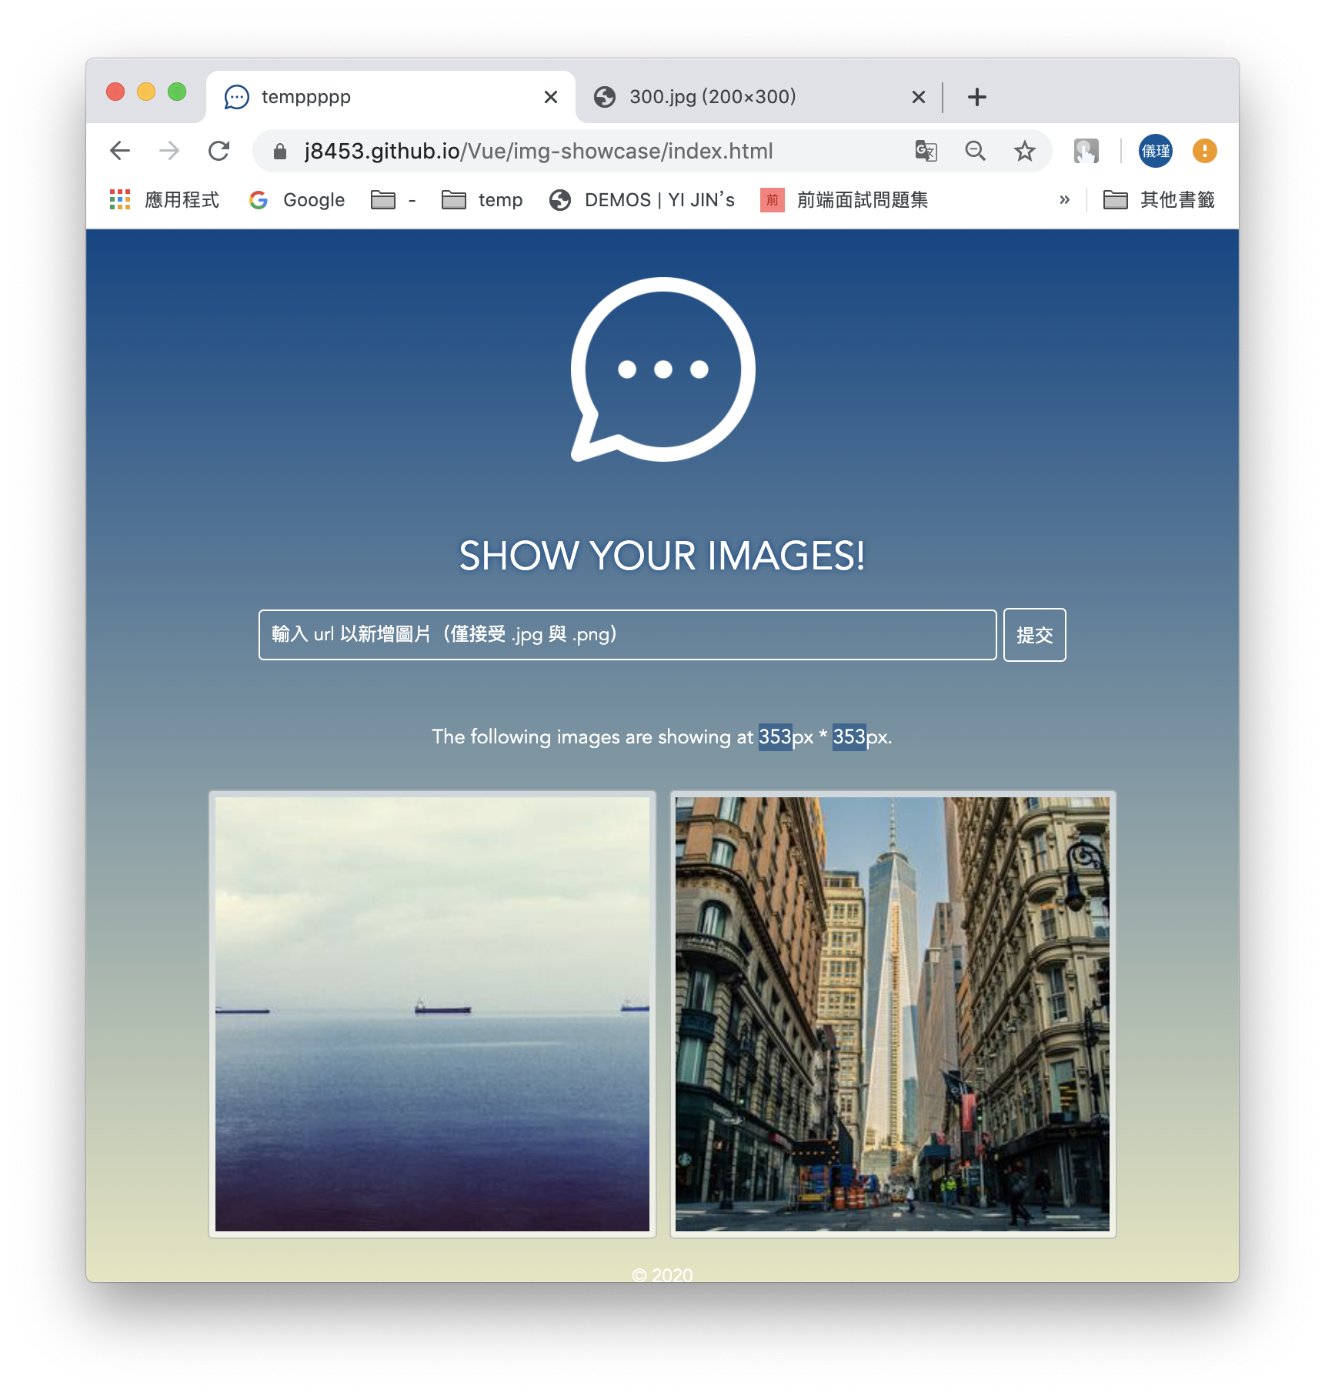Open the Google bookmark
This screenshot has height=1396, width=1325.
[x=297, y=200]
